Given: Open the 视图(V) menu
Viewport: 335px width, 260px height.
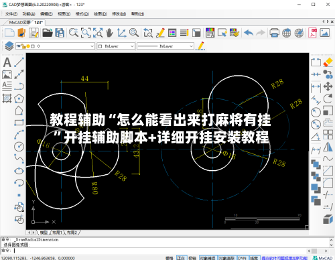Looking at the screenshot, I should (x=64, y=14).
